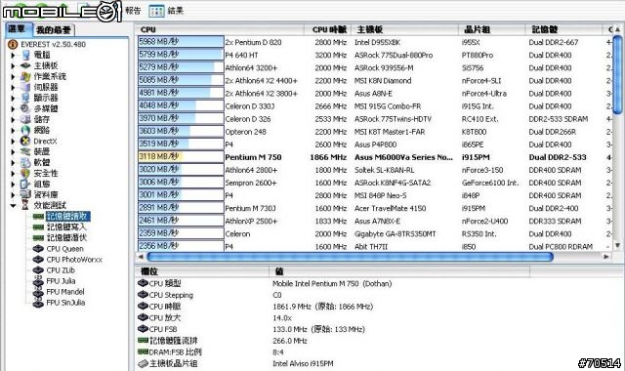The image size is (625, 371).
Task: Select the 記憶體讀取 benchmark item
Action: [x=68, y=217]
